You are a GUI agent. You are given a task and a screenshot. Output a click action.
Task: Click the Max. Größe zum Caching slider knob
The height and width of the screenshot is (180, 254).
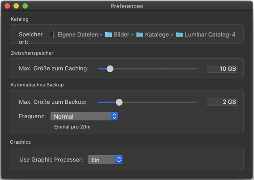point(110,69)
